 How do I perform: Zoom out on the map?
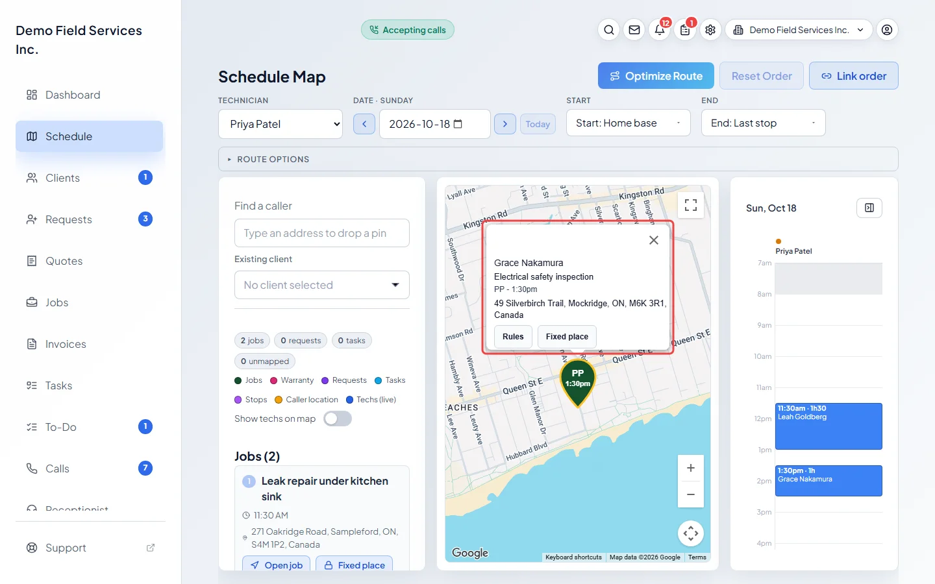click(x=691, y=494)
